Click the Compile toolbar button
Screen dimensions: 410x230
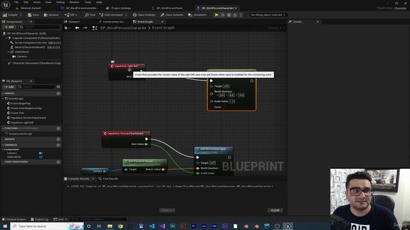[x=10, y=15]
